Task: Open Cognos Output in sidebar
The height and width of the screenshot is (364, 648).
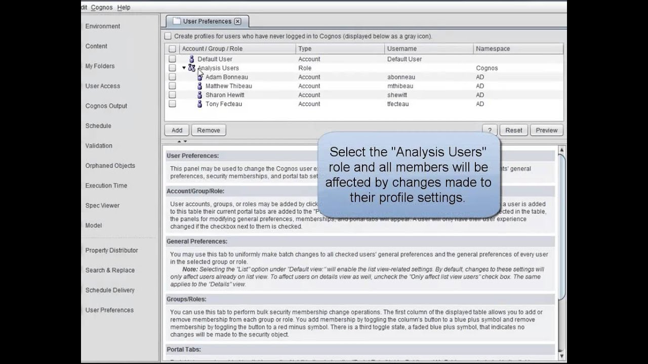Action: coord(106,106)
